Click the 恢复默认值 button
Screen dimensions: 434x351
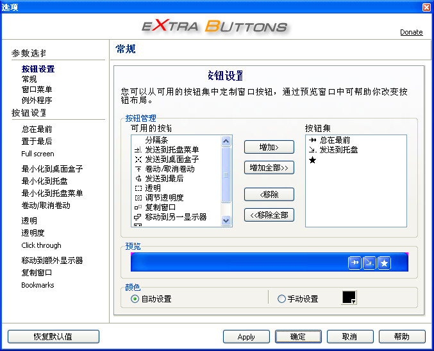point(53,337)
